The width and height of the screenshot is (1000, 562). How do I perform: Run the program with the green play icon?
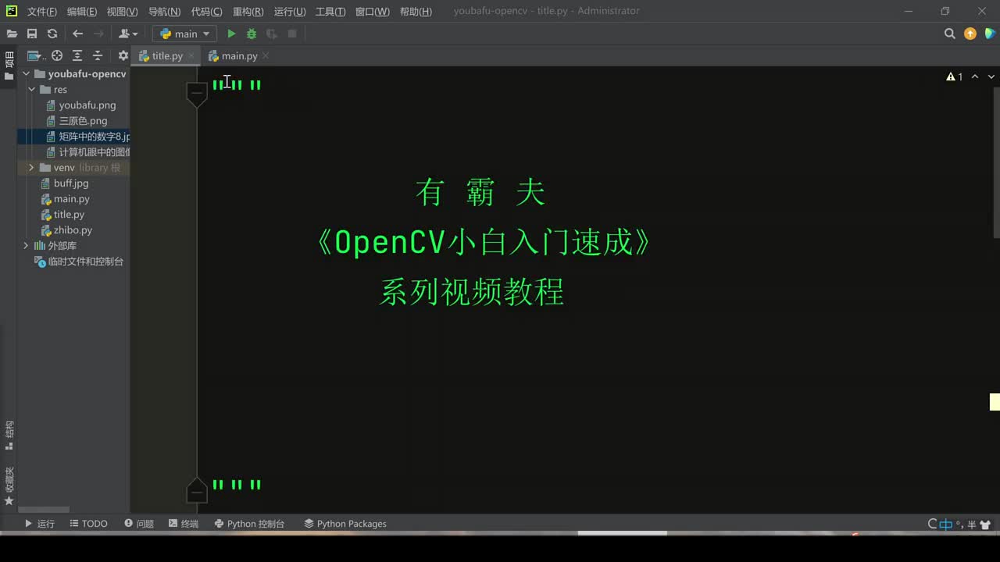click(231, 34)
